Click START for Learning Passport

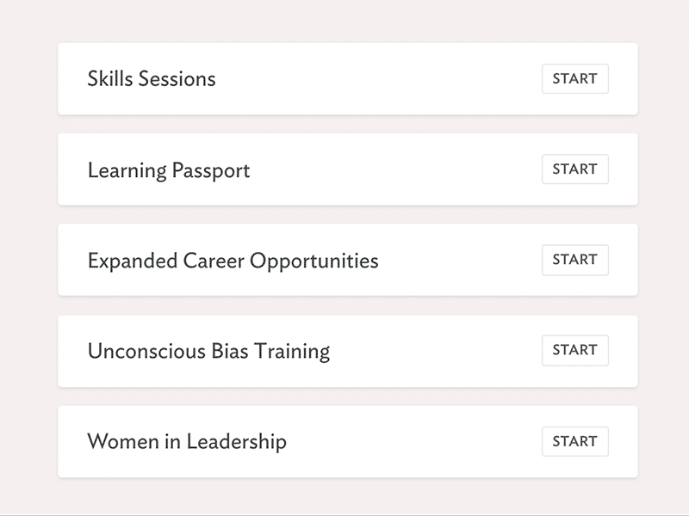[x=574, y=169]
